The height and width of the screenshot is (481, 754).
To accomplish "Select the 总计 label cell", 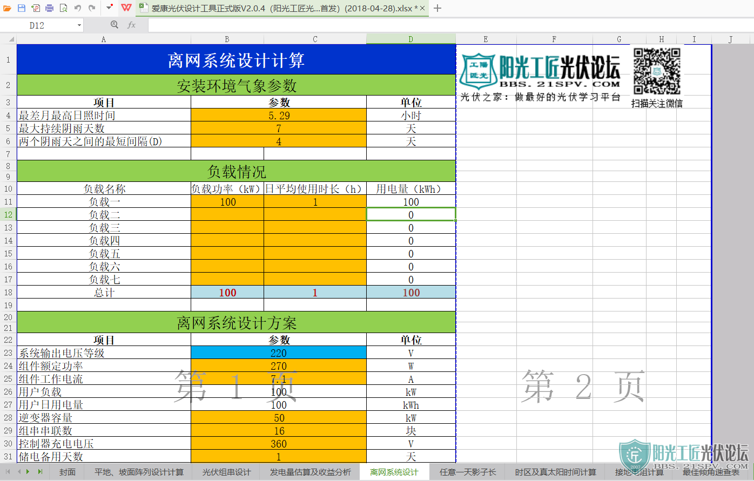I will pos(104,292).
